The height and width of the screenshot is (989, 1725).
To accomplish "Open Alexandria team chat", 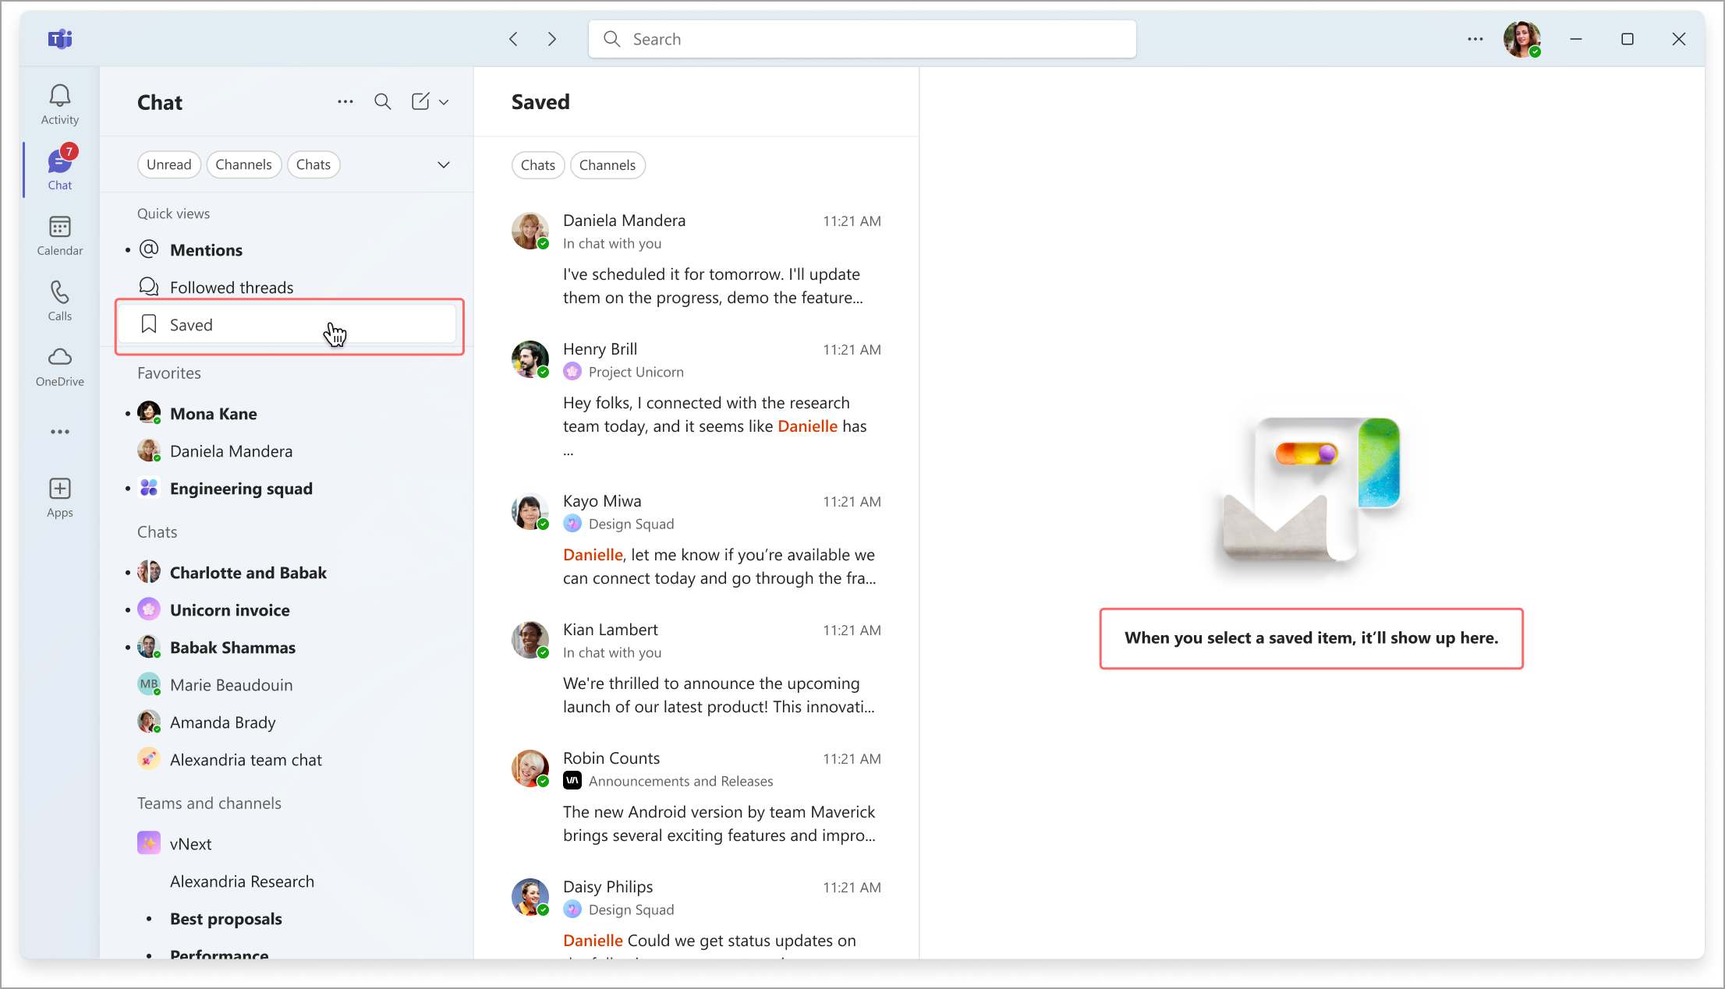I will 287,760.
